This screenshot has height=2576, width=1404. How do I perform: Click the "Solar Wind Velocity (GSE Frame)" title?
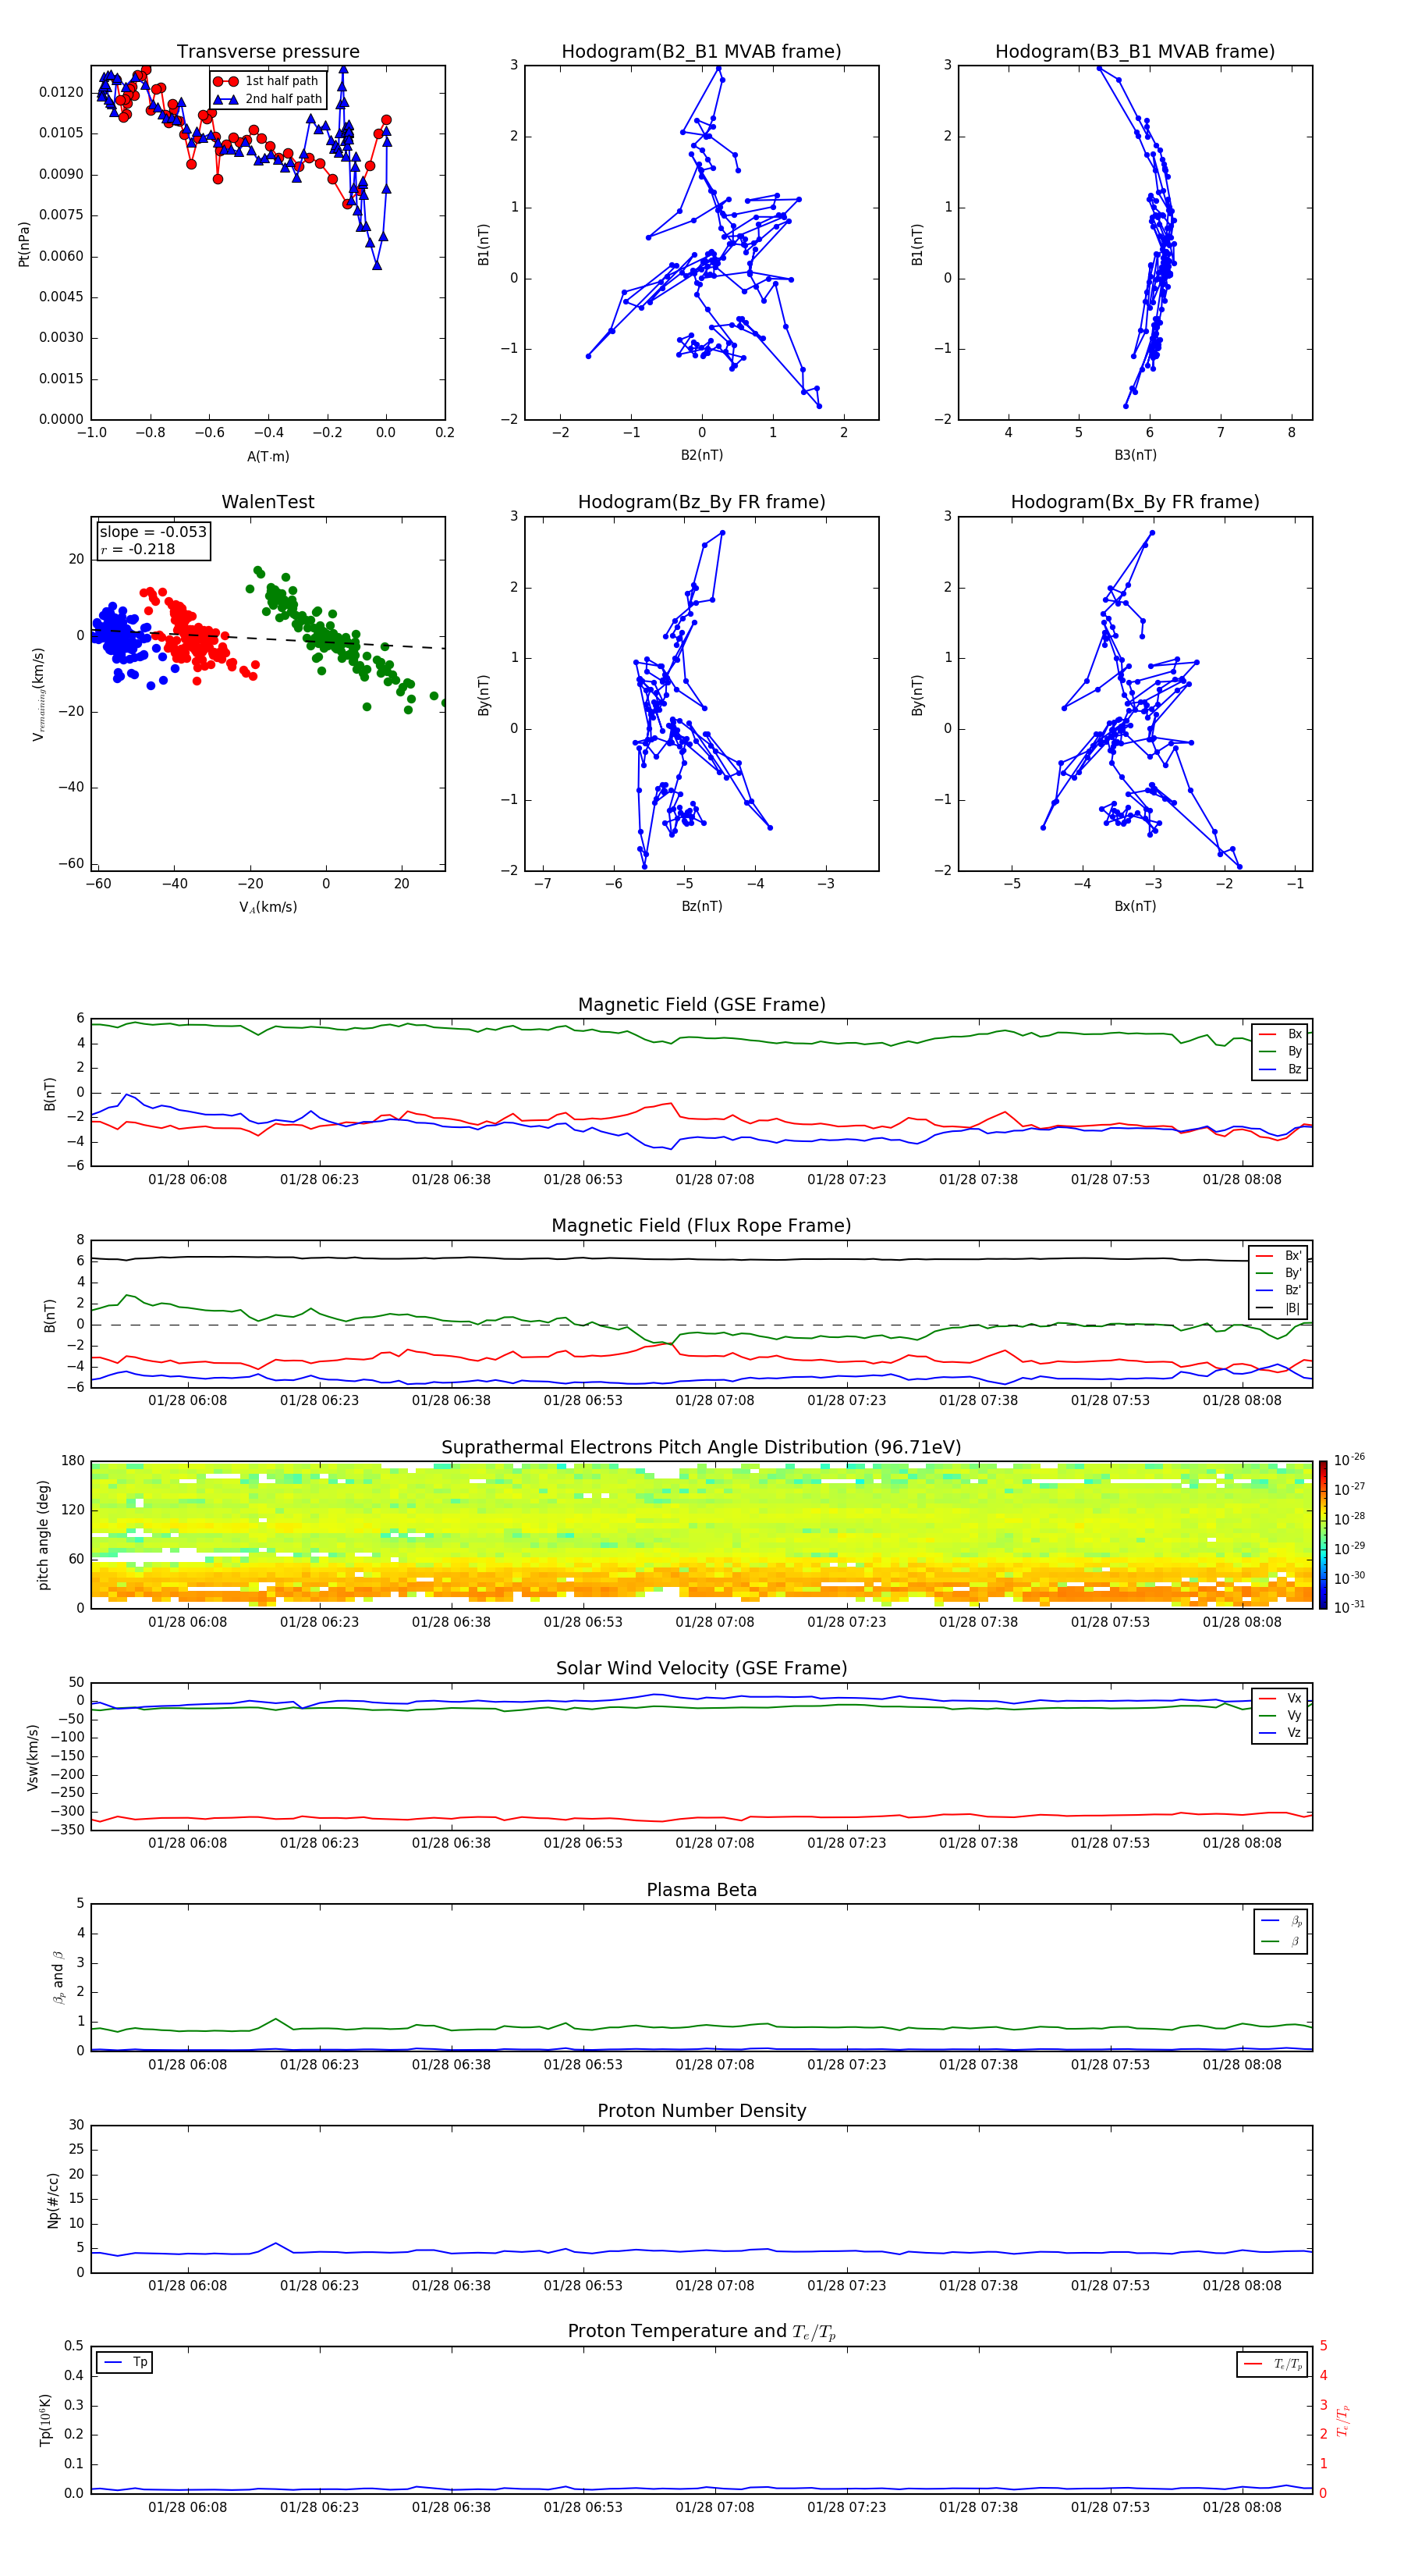pos(701,1668)
